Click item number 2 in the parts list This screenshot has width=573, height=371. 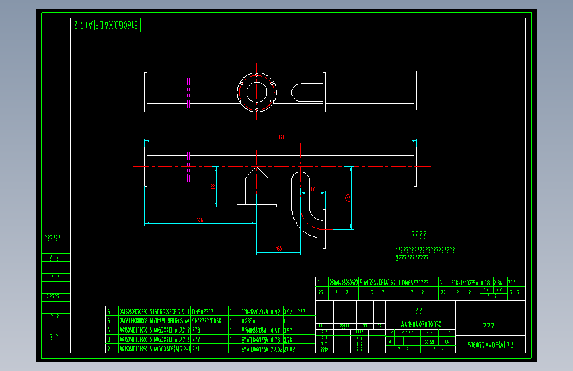(108, 349)
